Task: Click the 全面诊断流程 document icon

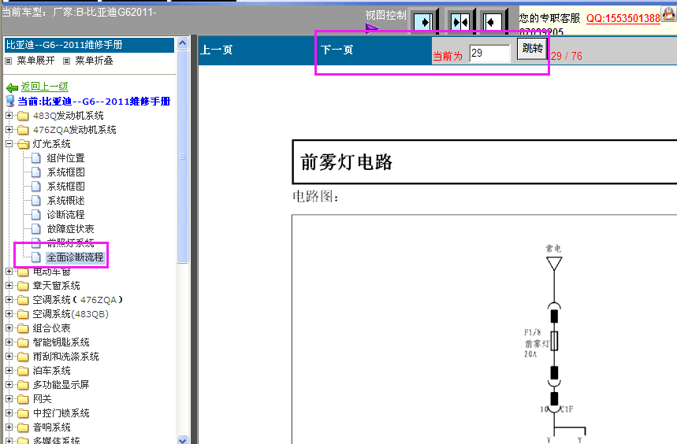Action: (x=36, y=257)
